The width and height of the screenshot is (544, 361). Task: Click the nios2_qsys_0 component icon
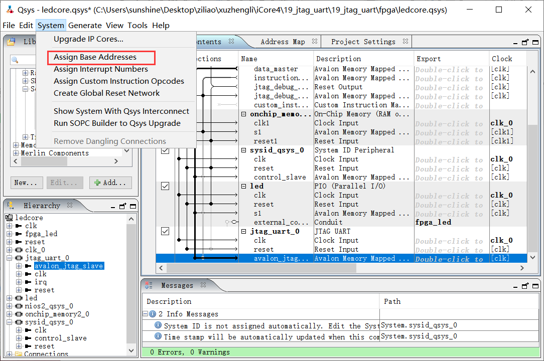pyautogui.click(x=19, y=306)
